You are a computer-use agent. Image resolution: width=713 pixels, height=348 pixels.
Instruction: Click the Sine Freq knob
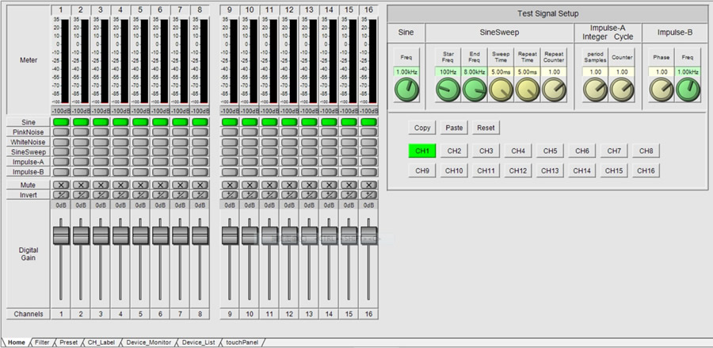406,89
